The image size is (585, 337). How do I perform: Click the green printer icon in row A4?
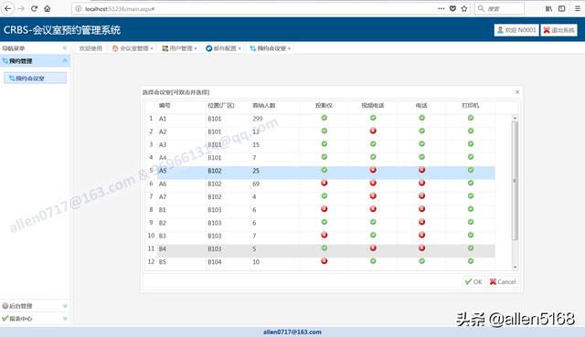coord(471,157)
